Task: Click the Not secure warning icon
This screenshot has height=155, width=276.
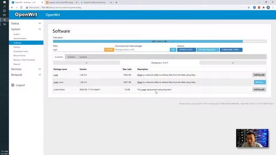Action: click(27, 8)
